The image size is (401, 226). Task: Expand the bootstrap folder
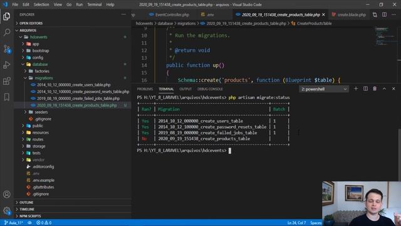(x=41, y=51)
